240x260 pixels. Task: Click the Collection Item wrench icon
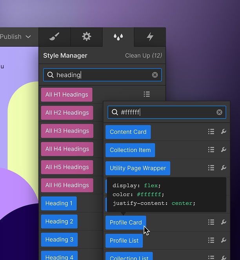(x=224, y=150)
